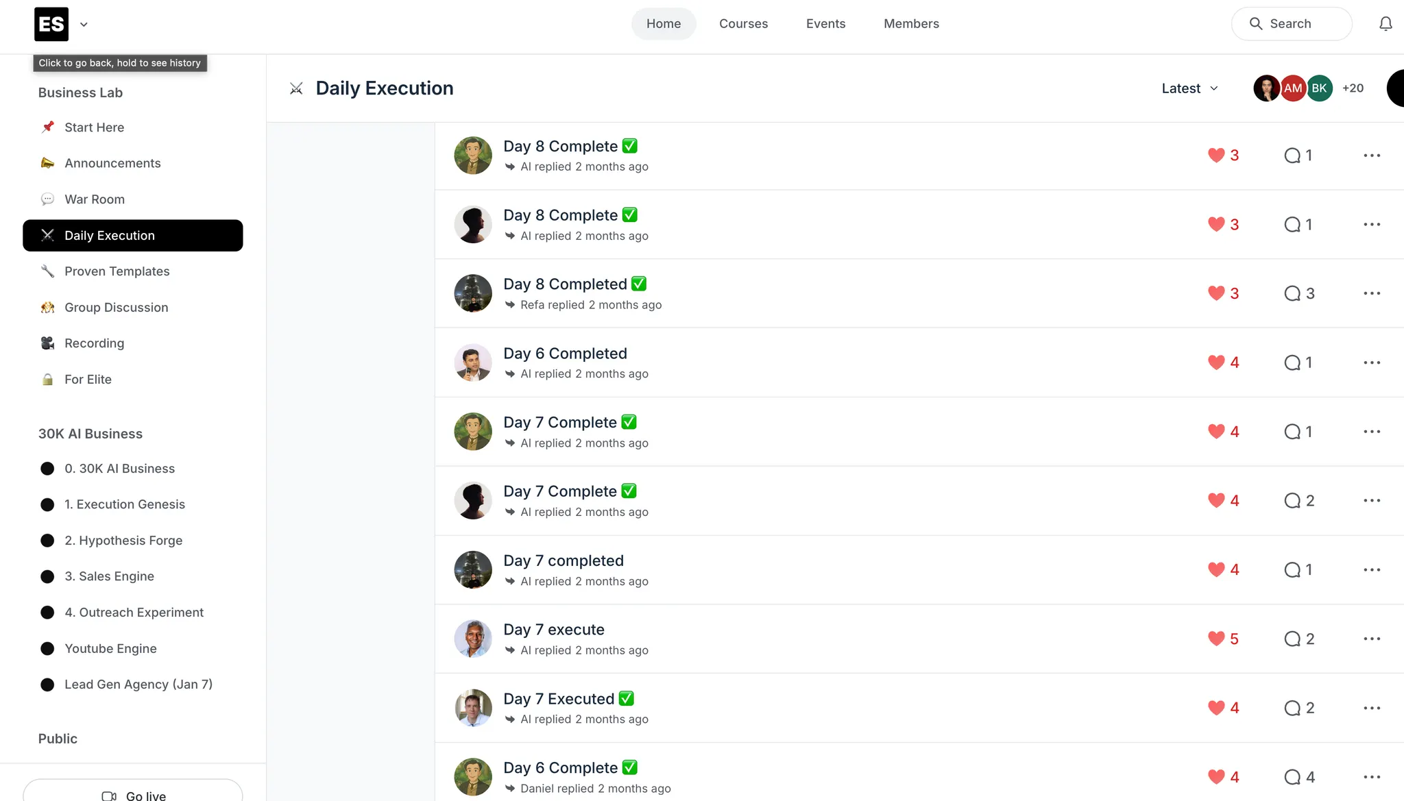The width and height of the screenshot is (1404, 801).
Task: Click the ES community logo
Action: coord(51,24)
